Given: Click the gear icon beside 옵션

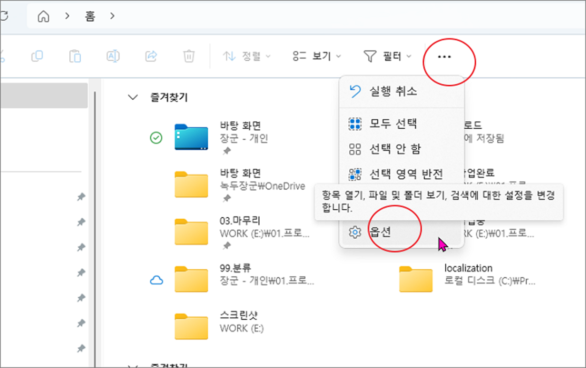Looking at the screenshot, I should 355,232.
